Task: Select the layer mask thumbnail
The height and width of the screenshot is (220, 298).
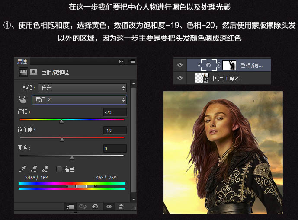Action: click(x=229, y=65)
